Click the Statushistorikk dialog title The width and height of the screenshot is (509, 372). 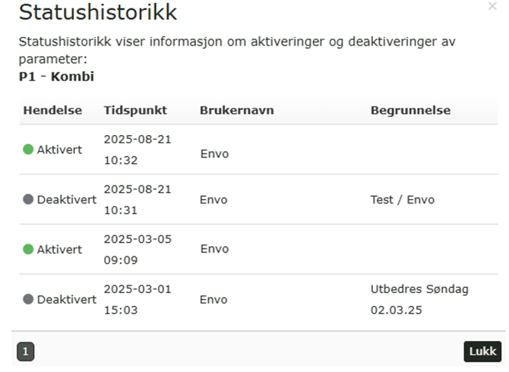[98, 13]
